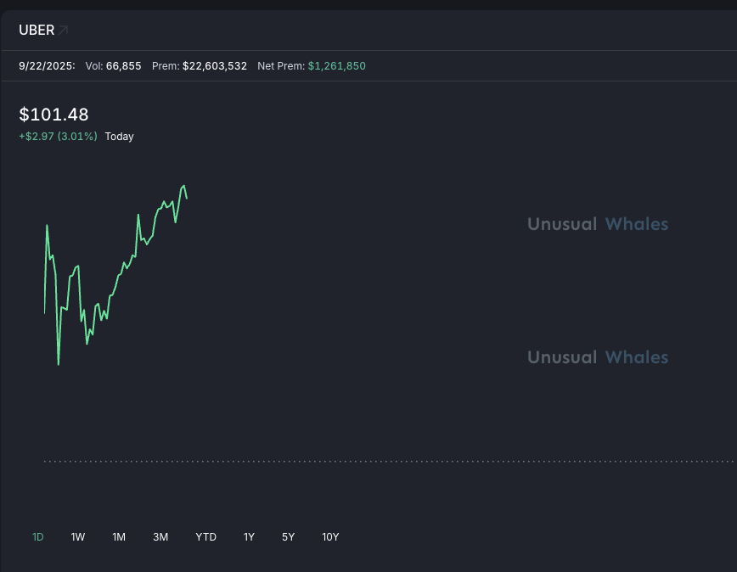Click the $101.48 current price
This screenshot has height=572, width=737.
point(53,115)
